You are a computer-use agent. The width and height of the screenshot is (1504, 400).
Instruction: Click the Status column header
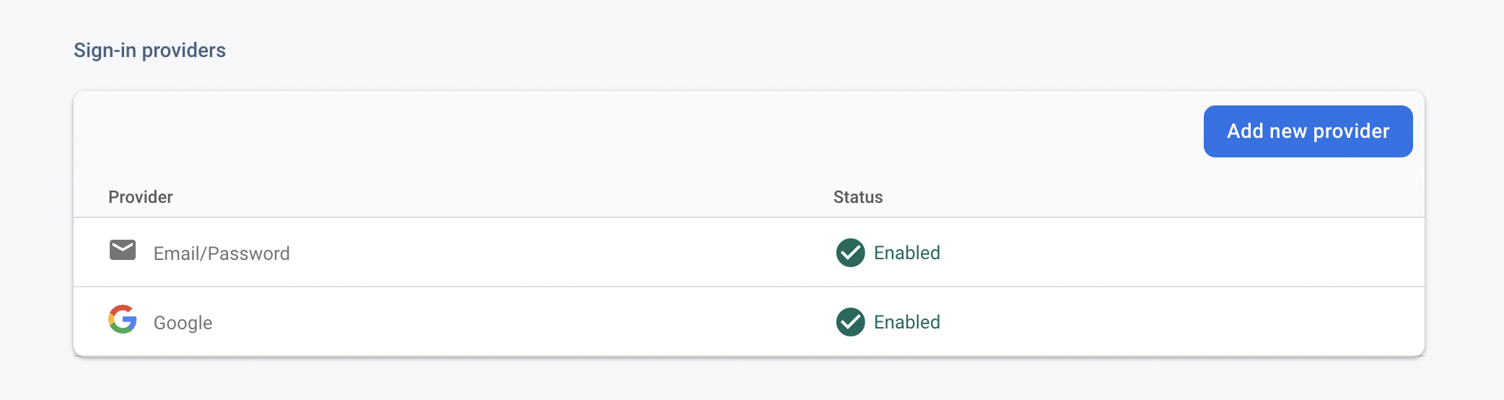tap(858, 197)
